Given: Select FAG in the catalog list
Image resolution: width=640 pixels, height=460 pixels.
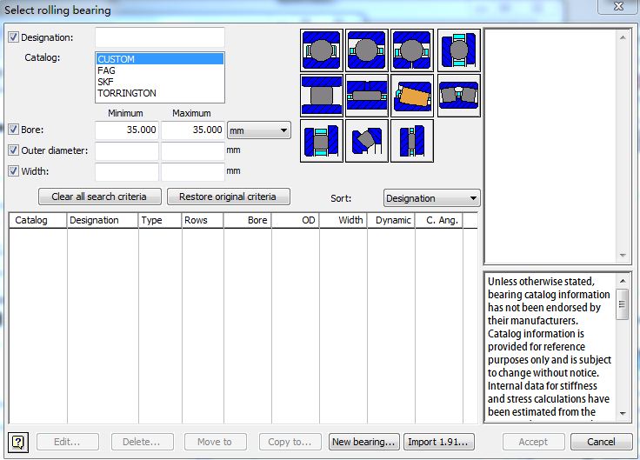Looking at the screenshot, I should click(160, 70).
